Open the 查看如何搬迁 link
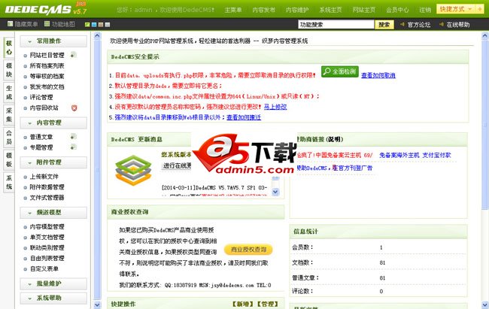This screenshot has width=489, height=309. tap(244, 117)
